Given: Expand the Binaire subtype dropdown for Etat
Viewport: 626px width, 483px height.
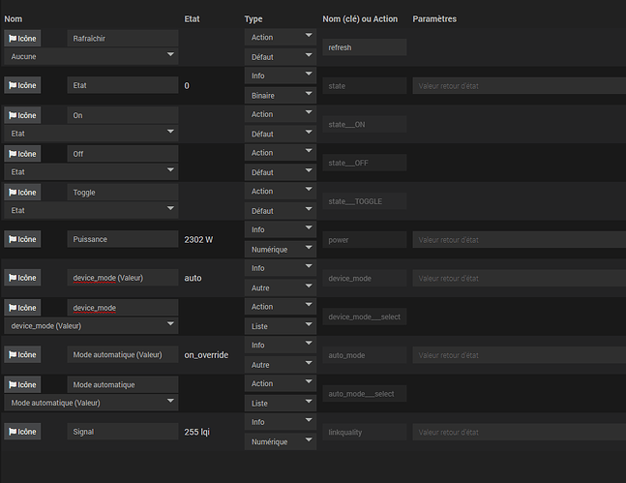Looking at the screenshot, I should [x=280, y=95].
